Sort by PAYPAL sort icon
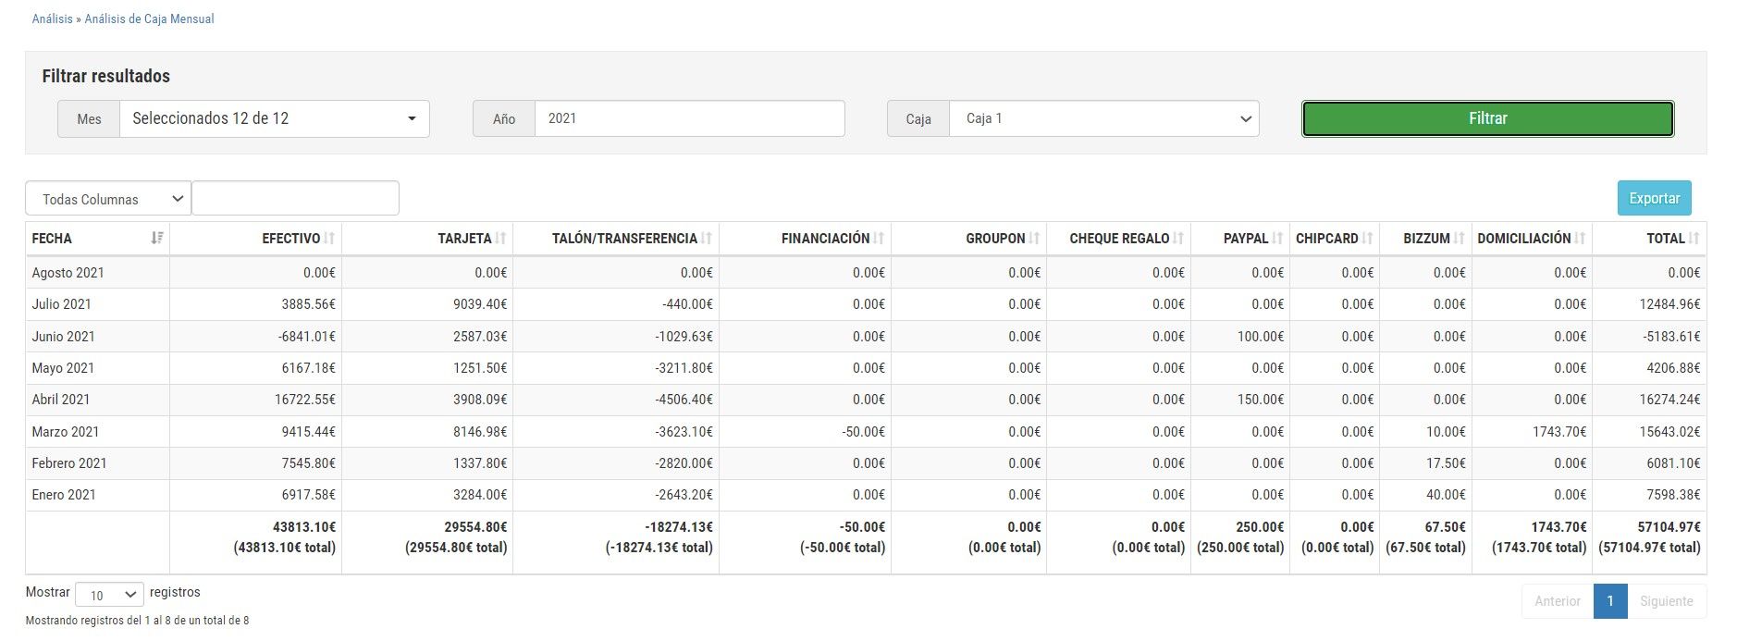 pos(1277,239)
